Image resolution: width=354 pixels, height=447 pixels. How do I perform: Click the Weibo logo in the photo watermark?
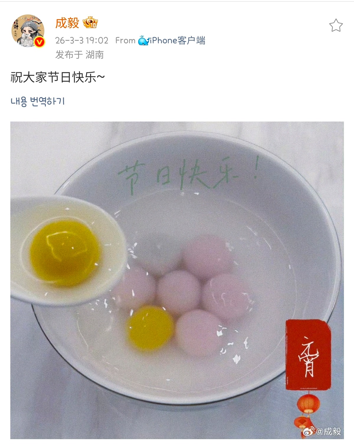coord(309,431)
